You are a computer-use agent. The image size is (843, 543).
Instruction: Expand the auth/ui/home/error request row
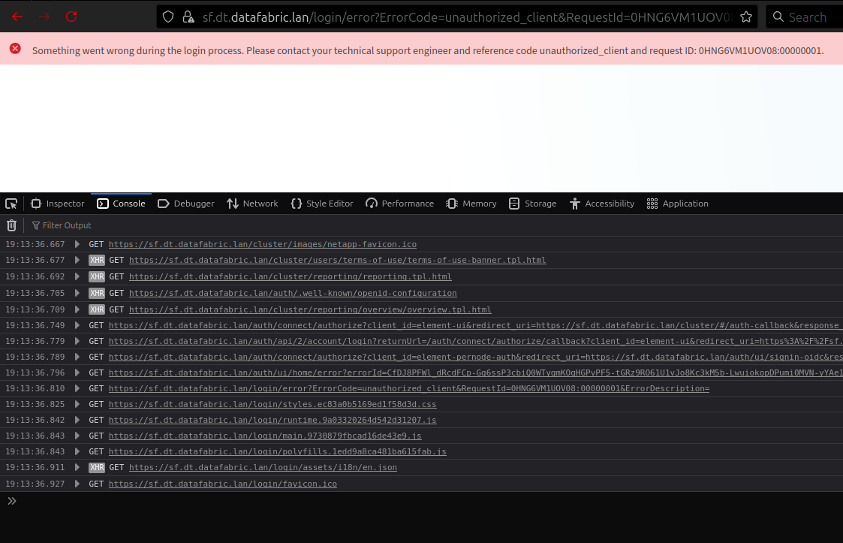(x=77, y=373)
